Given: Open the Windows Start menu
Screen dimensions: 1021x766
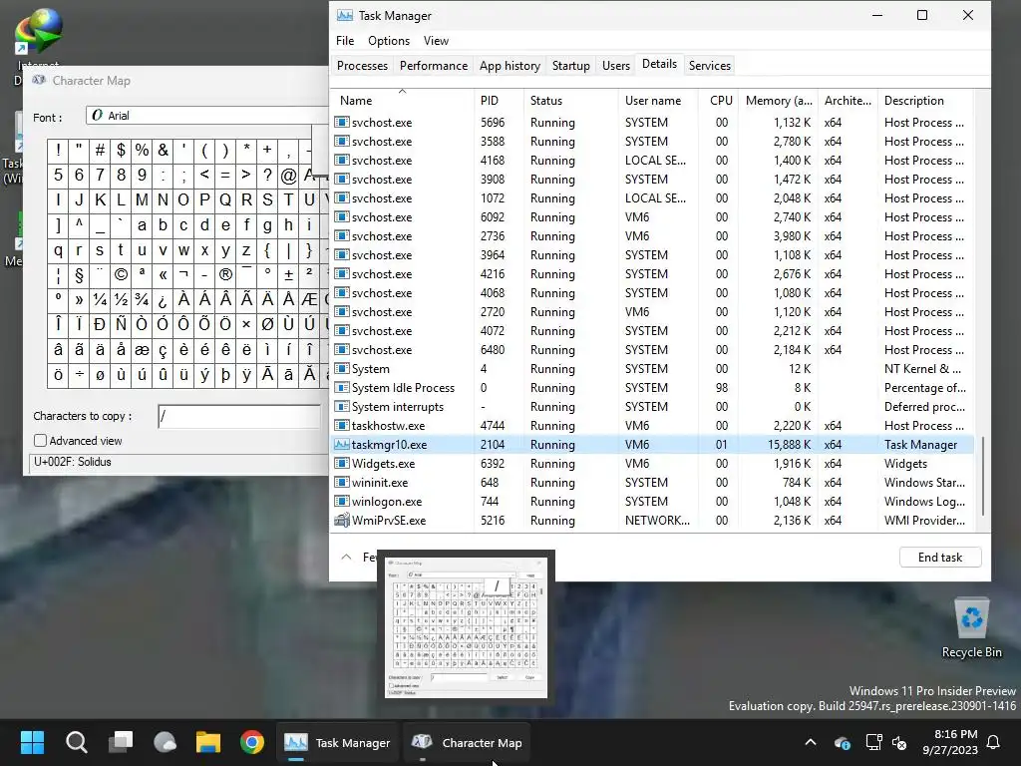Looking at the screenshot, I should coord(32,742).
